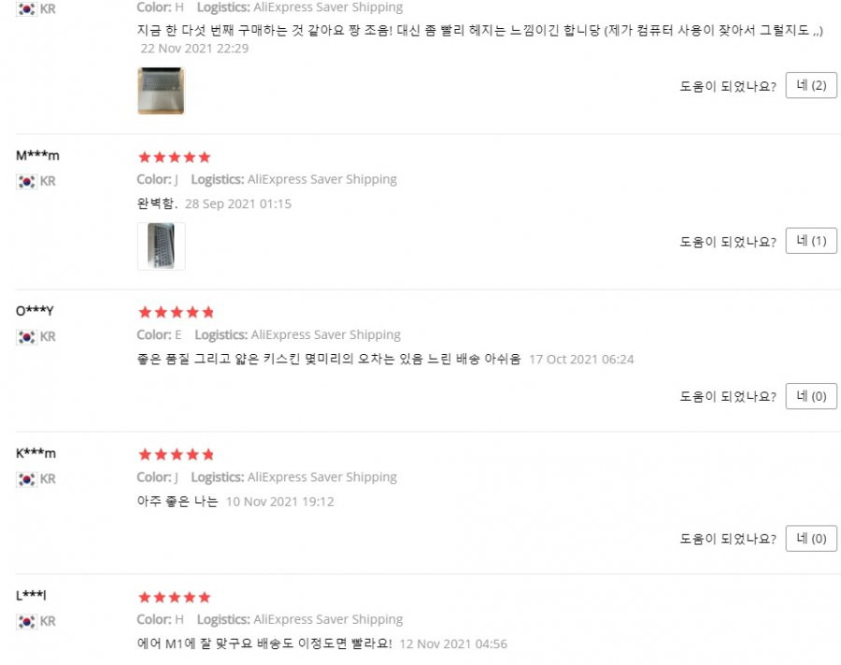This screenshot has height=665, width=841.
Task: Click the Korean flag under M***m
Action: (x=27, y=182)
